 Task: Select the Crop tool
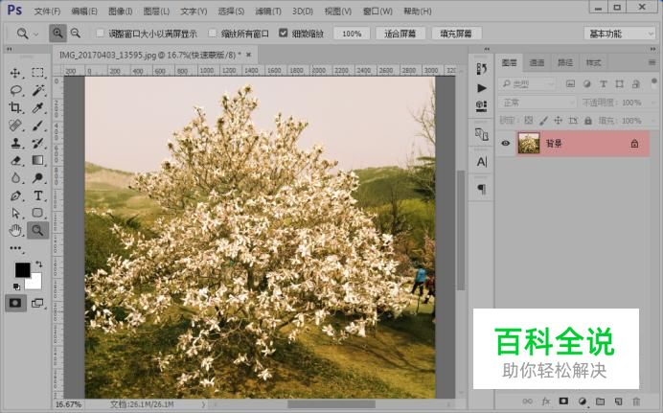click(x=15, y=107)
